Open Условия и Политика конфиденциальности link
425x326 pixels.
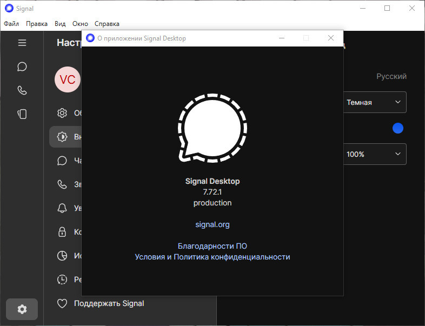pos(212,257)
